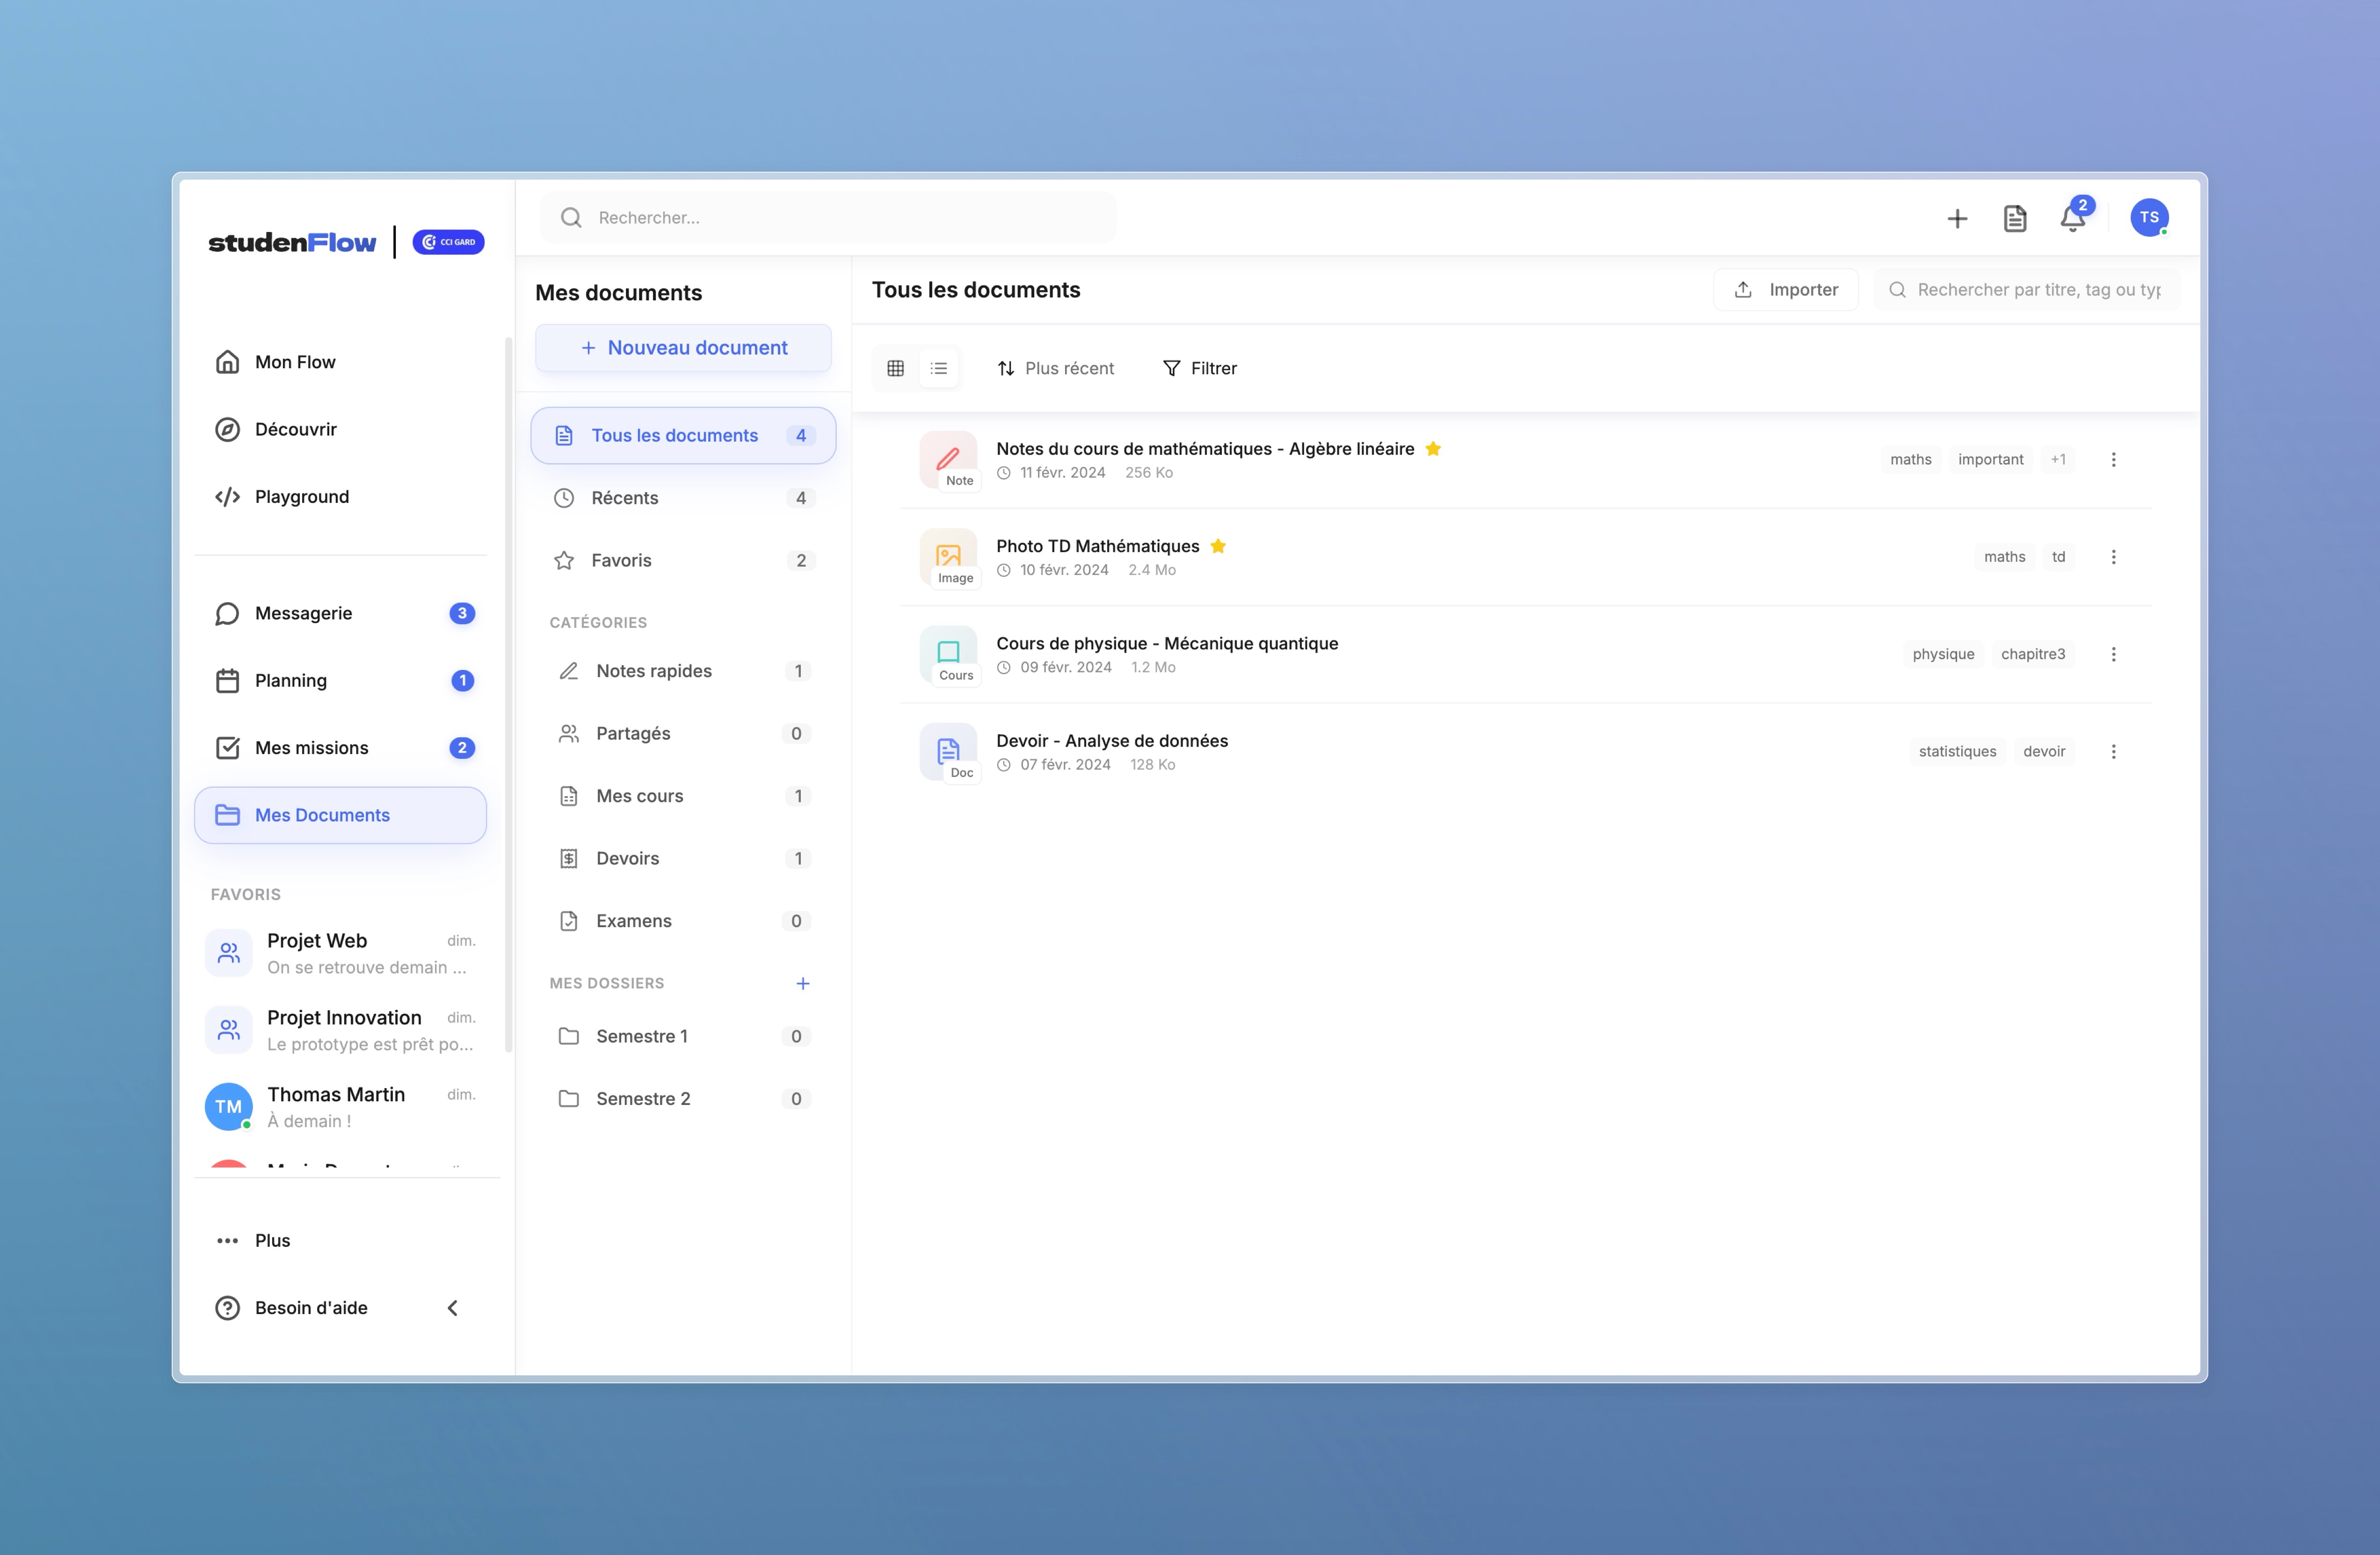2380x1555 pixels.
Task: Click the Importer button
Action: tap(1785, 289)
